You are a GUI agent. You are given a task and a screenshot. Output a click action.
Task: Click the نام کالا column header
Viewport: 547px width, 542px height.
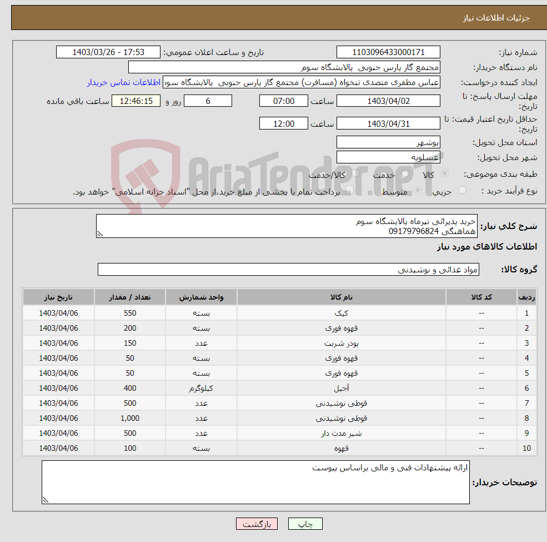click(342, 297)
